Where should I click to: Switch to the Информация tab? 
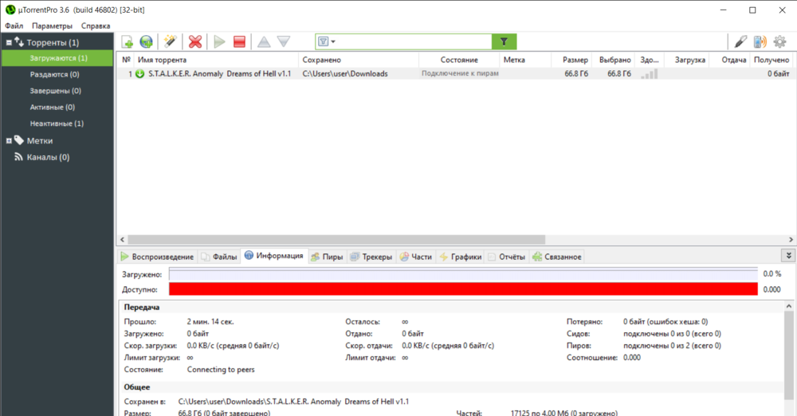pyautogui.click(x=274, y=256)
